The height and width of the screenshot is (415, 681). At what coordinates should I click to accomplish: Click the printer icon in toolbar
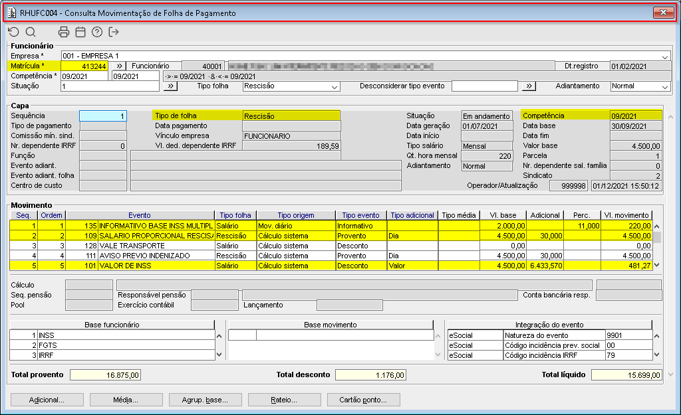64,32
